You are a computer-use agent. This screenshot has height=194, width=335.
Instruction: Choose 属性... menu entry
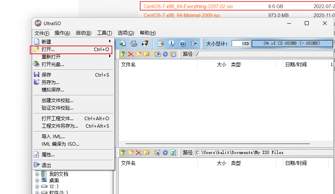[73, 154]
